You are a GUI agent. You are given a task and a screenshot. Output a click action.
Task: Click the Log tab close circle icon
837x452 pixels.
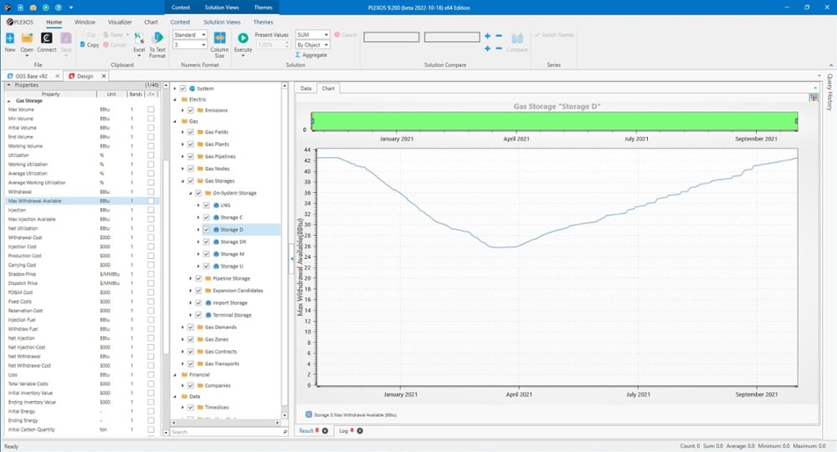[x=360, y=430]
